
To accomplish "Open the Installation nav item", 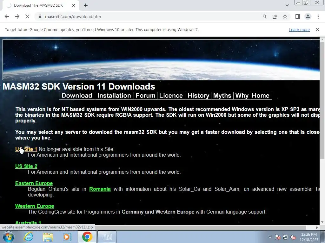I will coord(114,96).
